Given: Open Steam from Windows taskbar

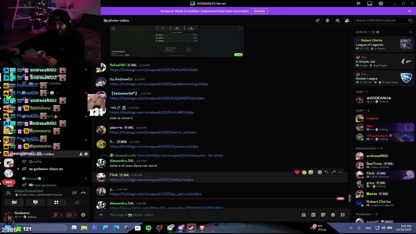Looking at the screenshot, I should [x=191, y=228].
